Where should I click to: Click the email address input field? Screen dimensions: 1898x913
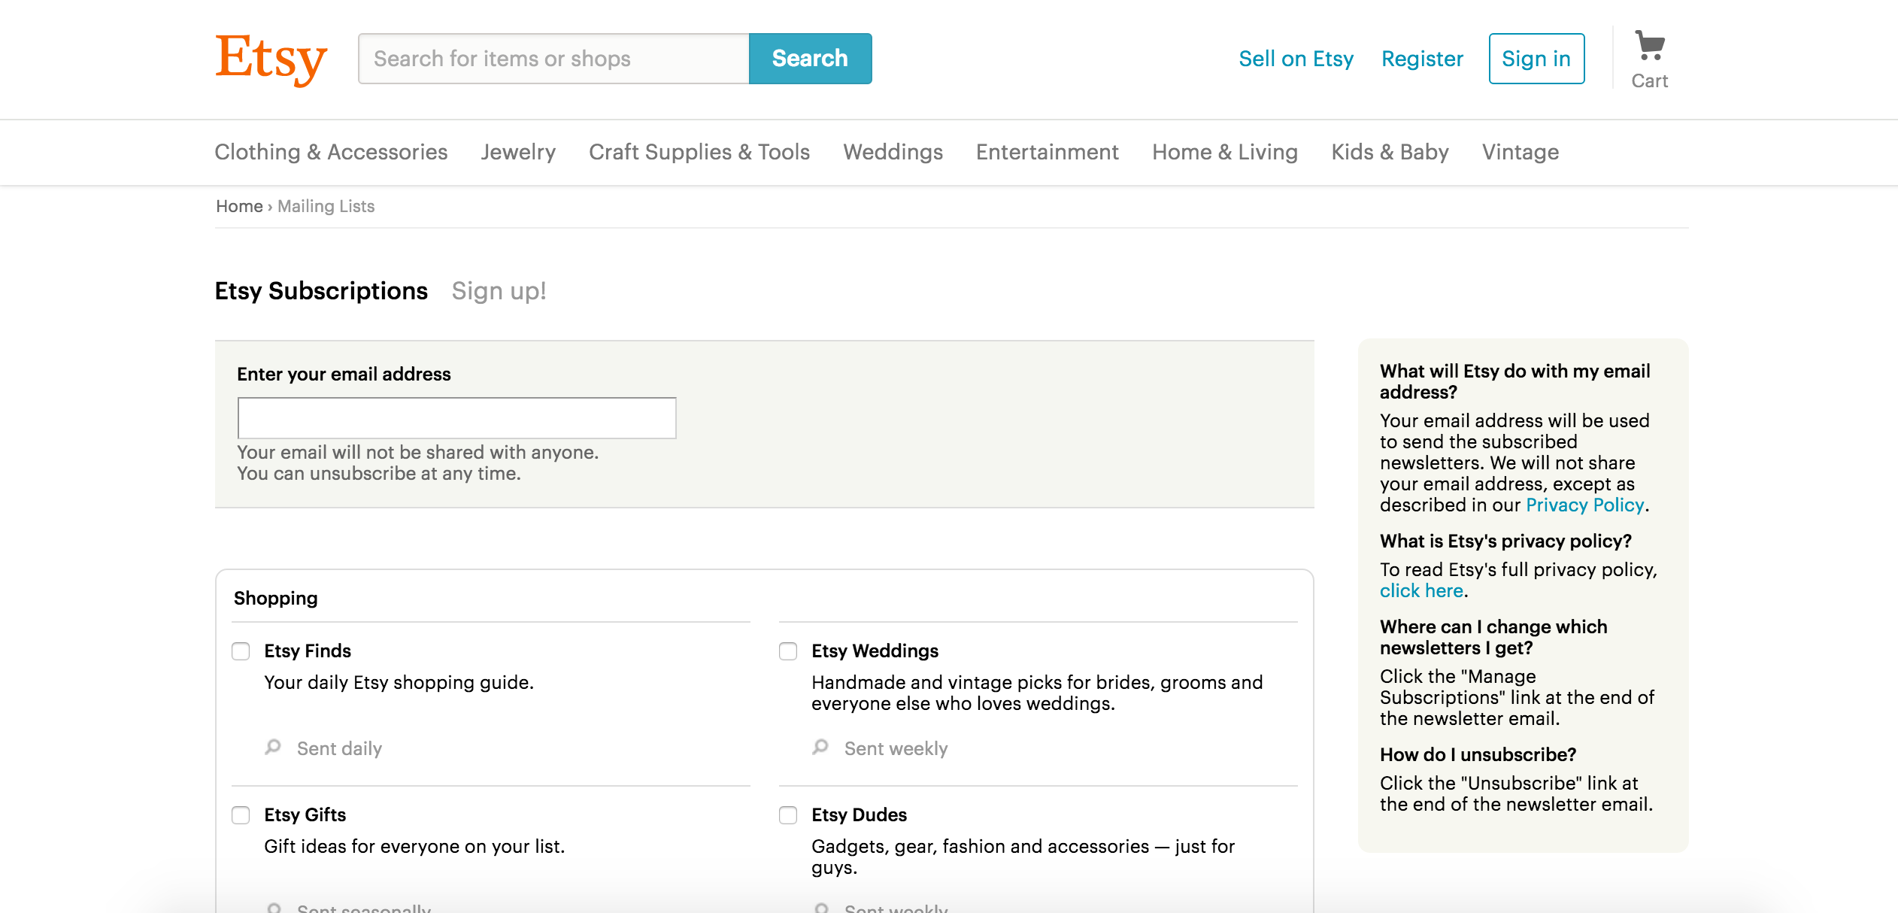point(457,418)
